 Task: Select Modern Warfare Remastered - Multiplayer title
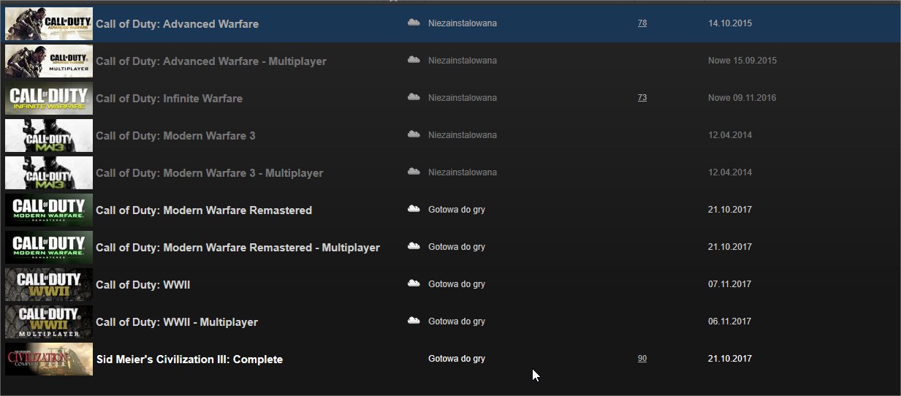pos(237,248)
